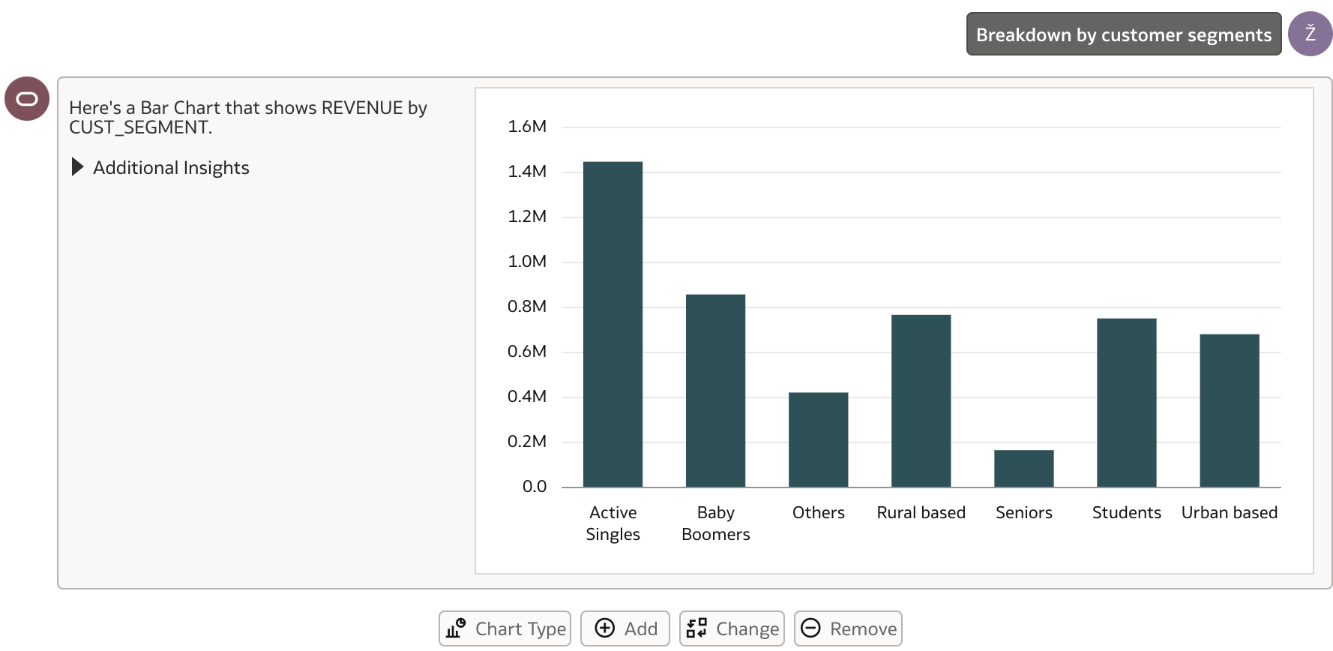Click the REVENUE by CUST_SEGMENT description text
Screen dimensions: 1333x651
(x=248, y=117)
